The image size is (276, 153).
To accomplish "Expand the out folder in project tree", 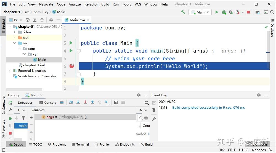I will (x=14, y=37).
